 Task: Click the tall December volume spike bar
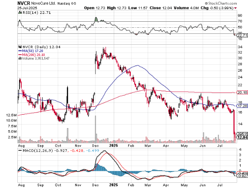pyautogui.click(x=96, y=129)
